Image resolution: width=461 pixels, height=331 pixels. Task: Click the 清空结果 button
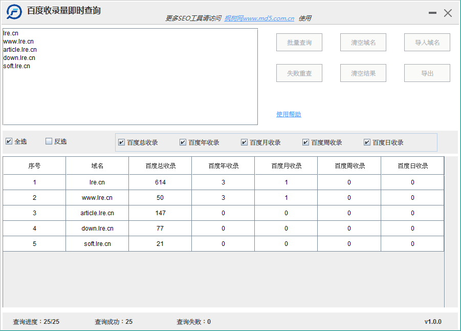click(363, 73)
